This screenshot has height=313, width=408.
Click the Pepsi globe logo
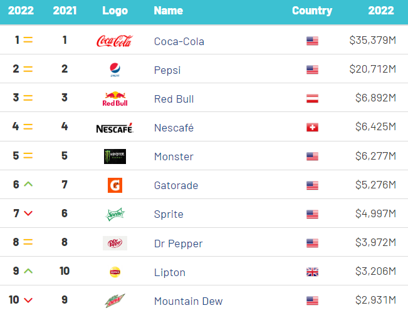click(x=115, y=69)
